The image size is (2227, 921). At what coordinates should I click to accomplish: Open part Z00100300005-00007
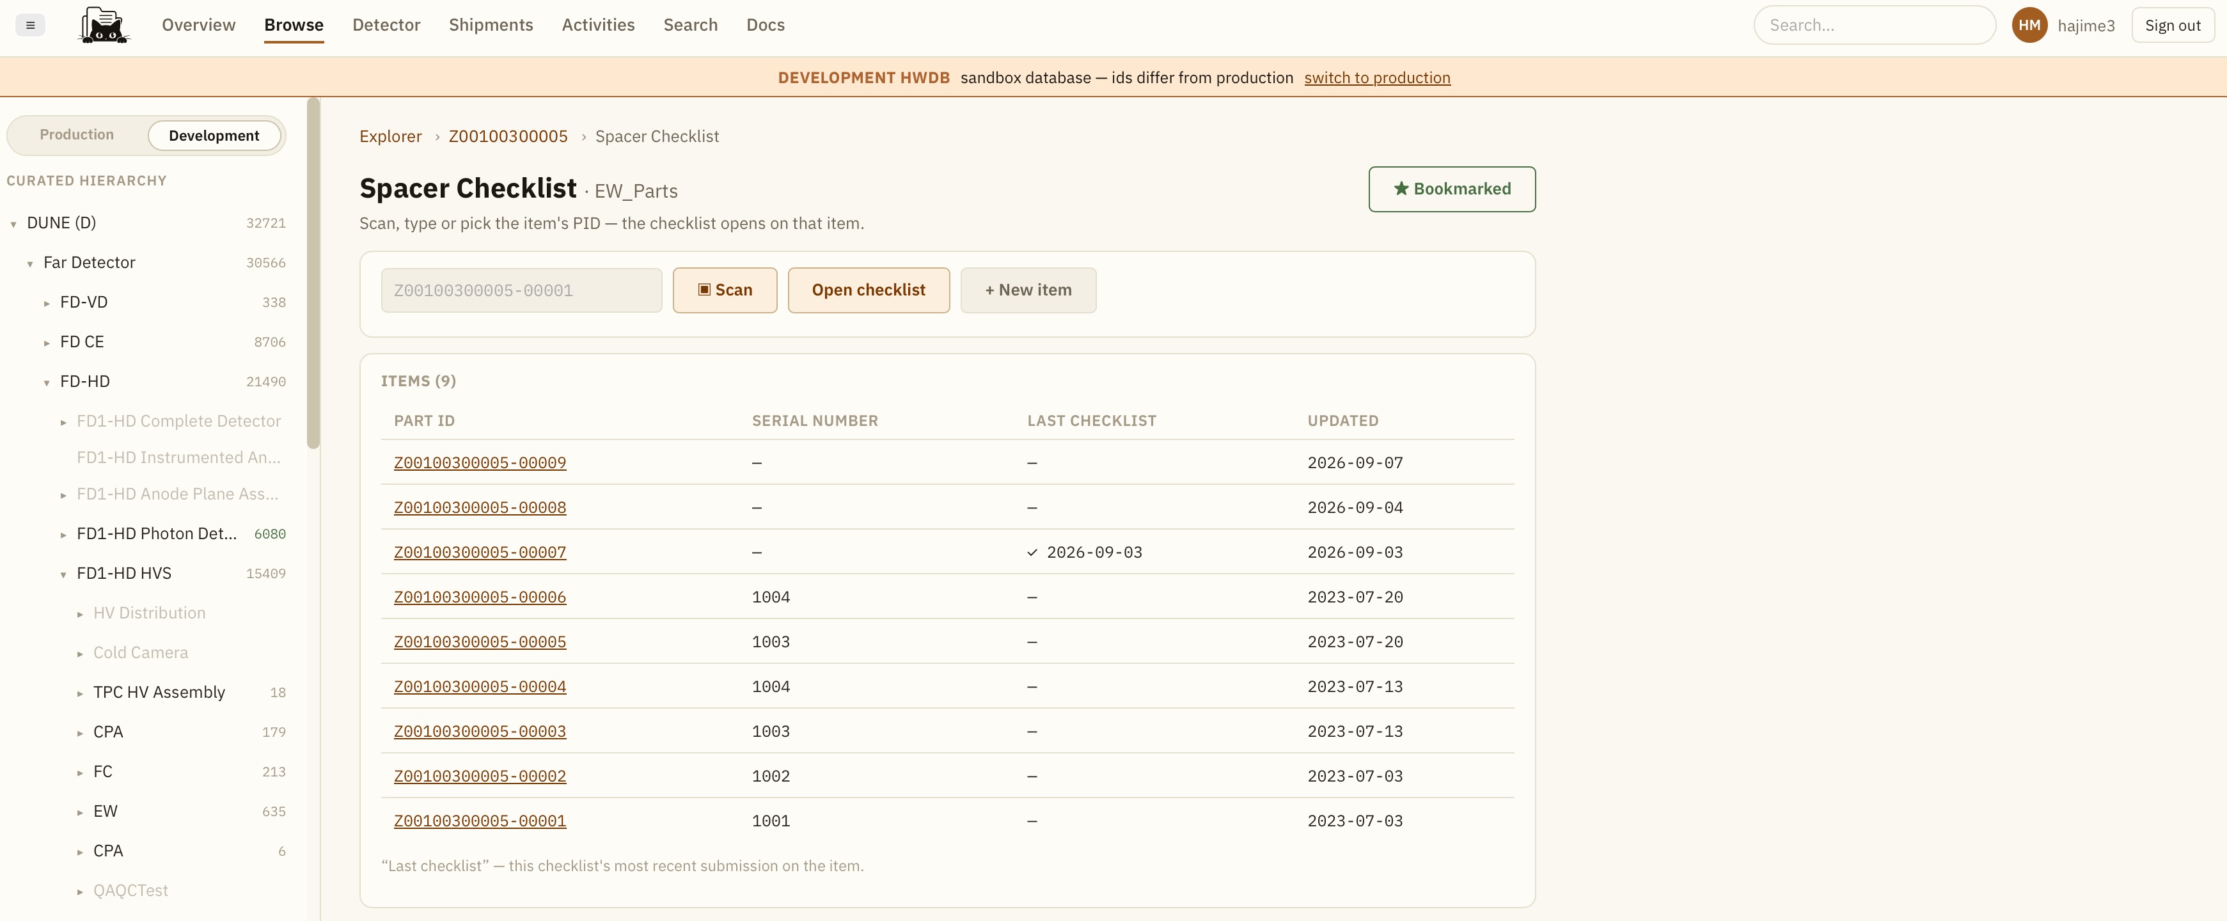click(x=480, y=553)
